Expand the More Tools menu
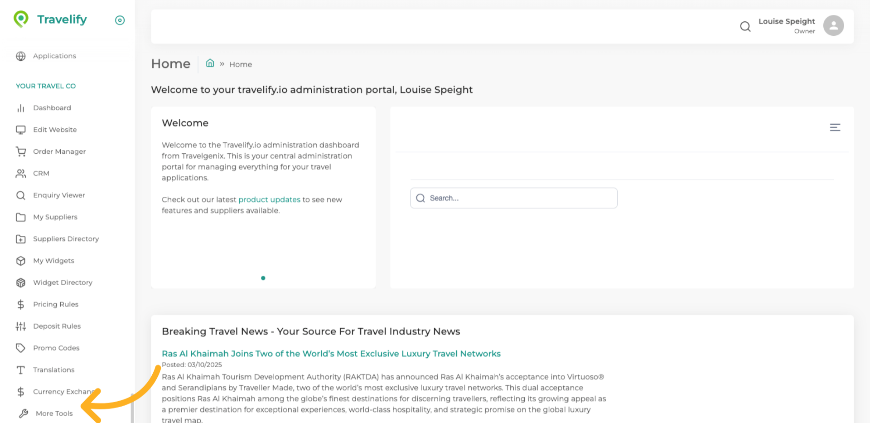Image resolution: width=870 pixels, height=423 pixels. tap(54, 413)
